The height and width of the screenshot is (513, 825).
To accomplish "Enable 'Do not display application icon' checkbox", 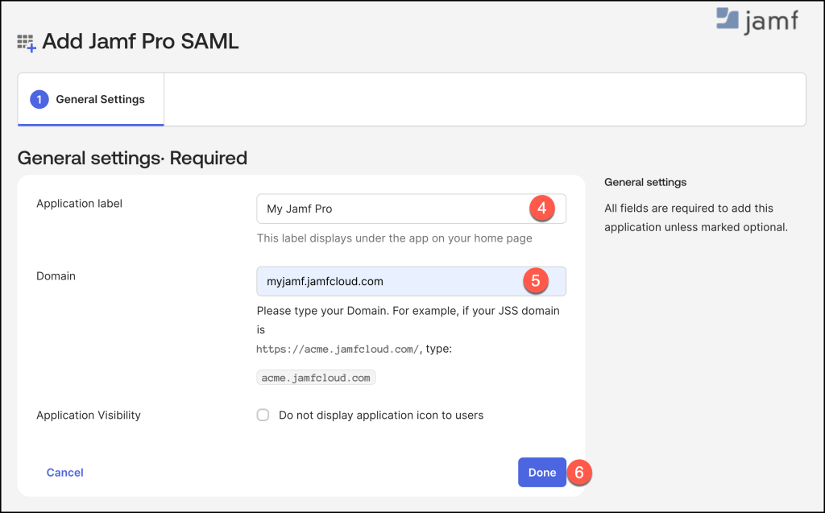I will coord(263,416).
